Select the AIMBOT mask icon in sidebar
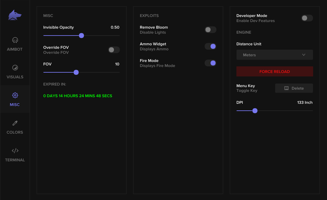 click(x=15, y=40)
